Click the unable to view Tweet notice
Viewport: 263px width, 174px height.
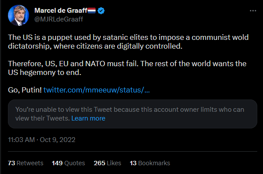tap(133, 114)
